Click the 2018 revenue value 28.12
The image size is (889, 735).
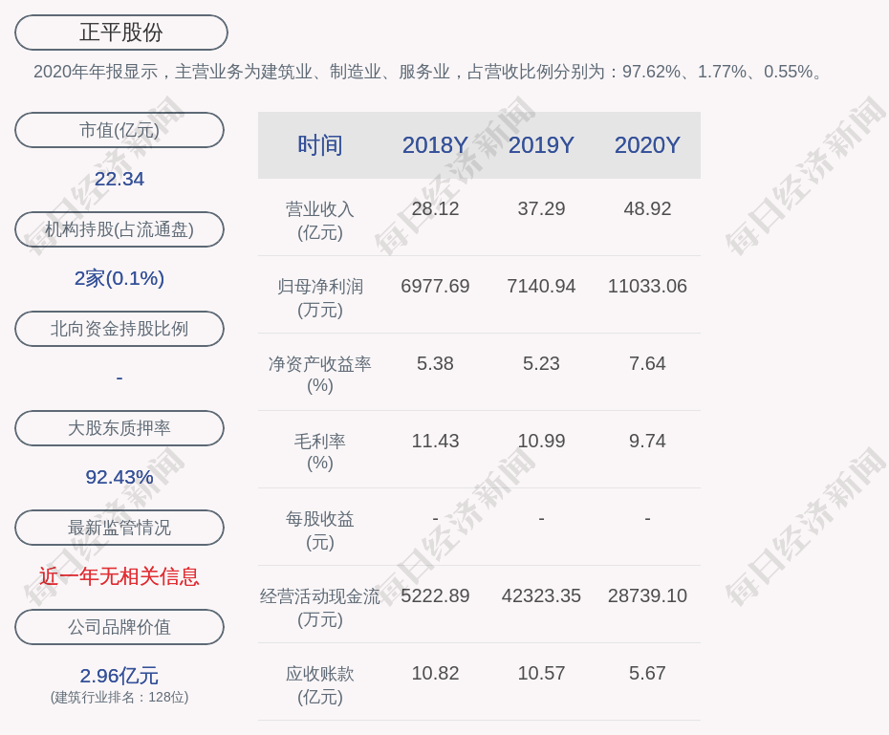pos(435,208)
